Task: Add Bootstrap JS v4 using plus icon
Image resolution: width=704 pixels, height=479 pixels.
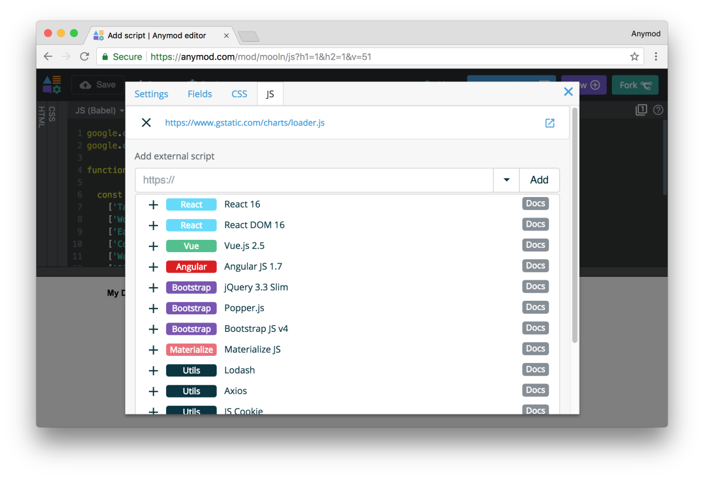Action: pos(153,329)
